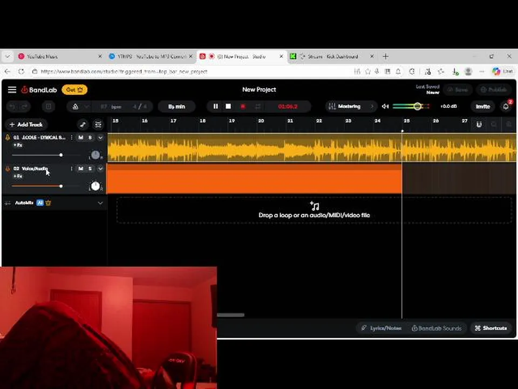Image resolution: width=518 pixels, height=389 pixels.
Task: Click the redo arrow in the toolbar
Action: point(24,106)
